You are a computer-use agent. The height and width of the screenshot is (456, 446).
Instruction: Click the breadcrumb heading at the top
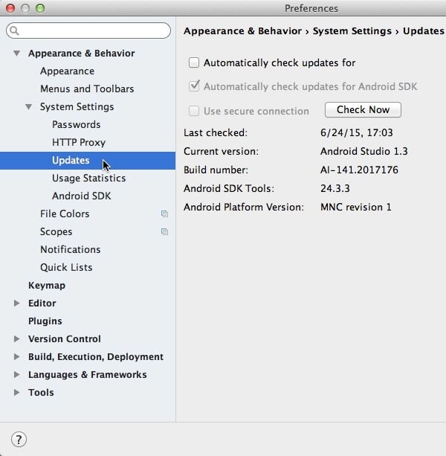(x=314, y=30)
